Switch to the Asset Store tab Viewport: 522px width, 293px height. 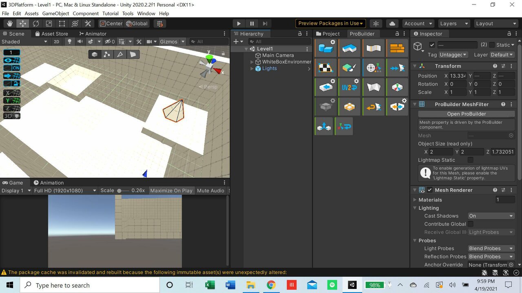(x=51, y=34)
